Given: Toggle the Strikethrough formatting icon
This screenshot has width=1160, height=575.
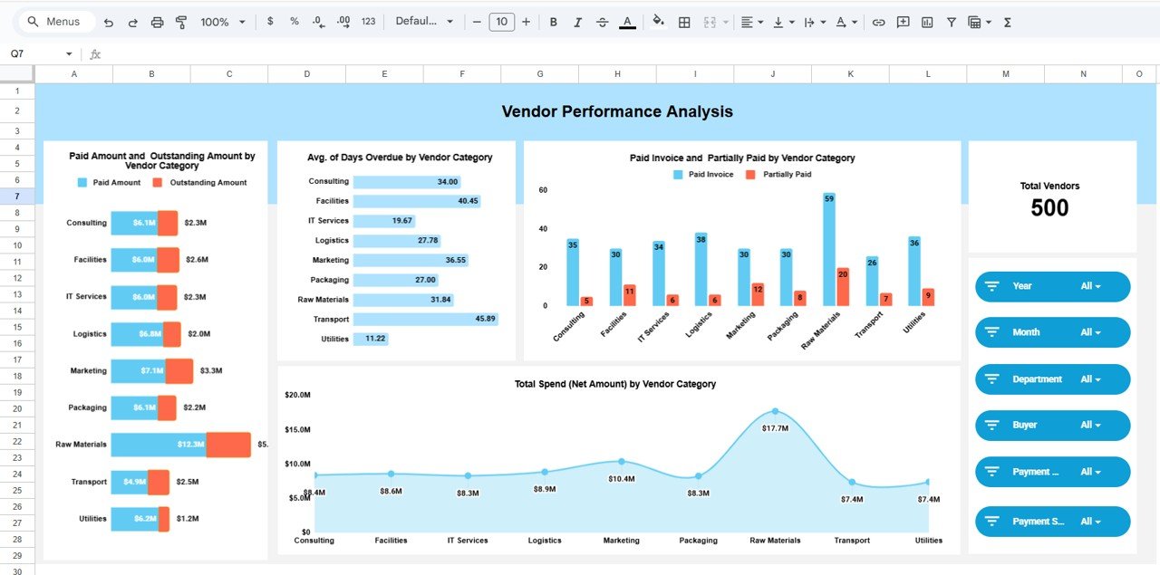Looking at the screenshot, I should (x=602, y=21).
